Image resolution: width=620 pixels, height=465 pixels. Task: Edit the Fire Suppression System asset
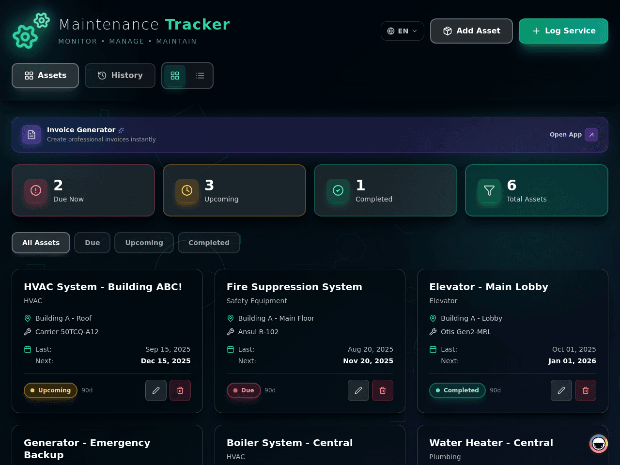pyautogui.click(x=358, y=390)
